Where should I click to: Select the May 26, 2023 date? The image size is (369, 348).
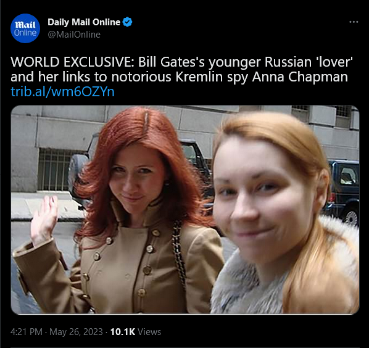click(x=76, y=332)
